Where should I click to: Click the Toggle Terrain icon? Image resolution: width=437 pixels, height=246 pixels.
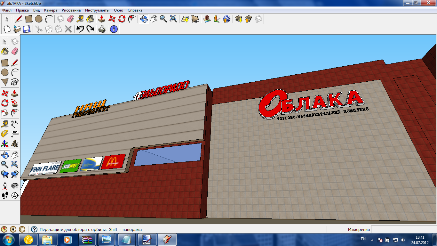click(195, 19)
